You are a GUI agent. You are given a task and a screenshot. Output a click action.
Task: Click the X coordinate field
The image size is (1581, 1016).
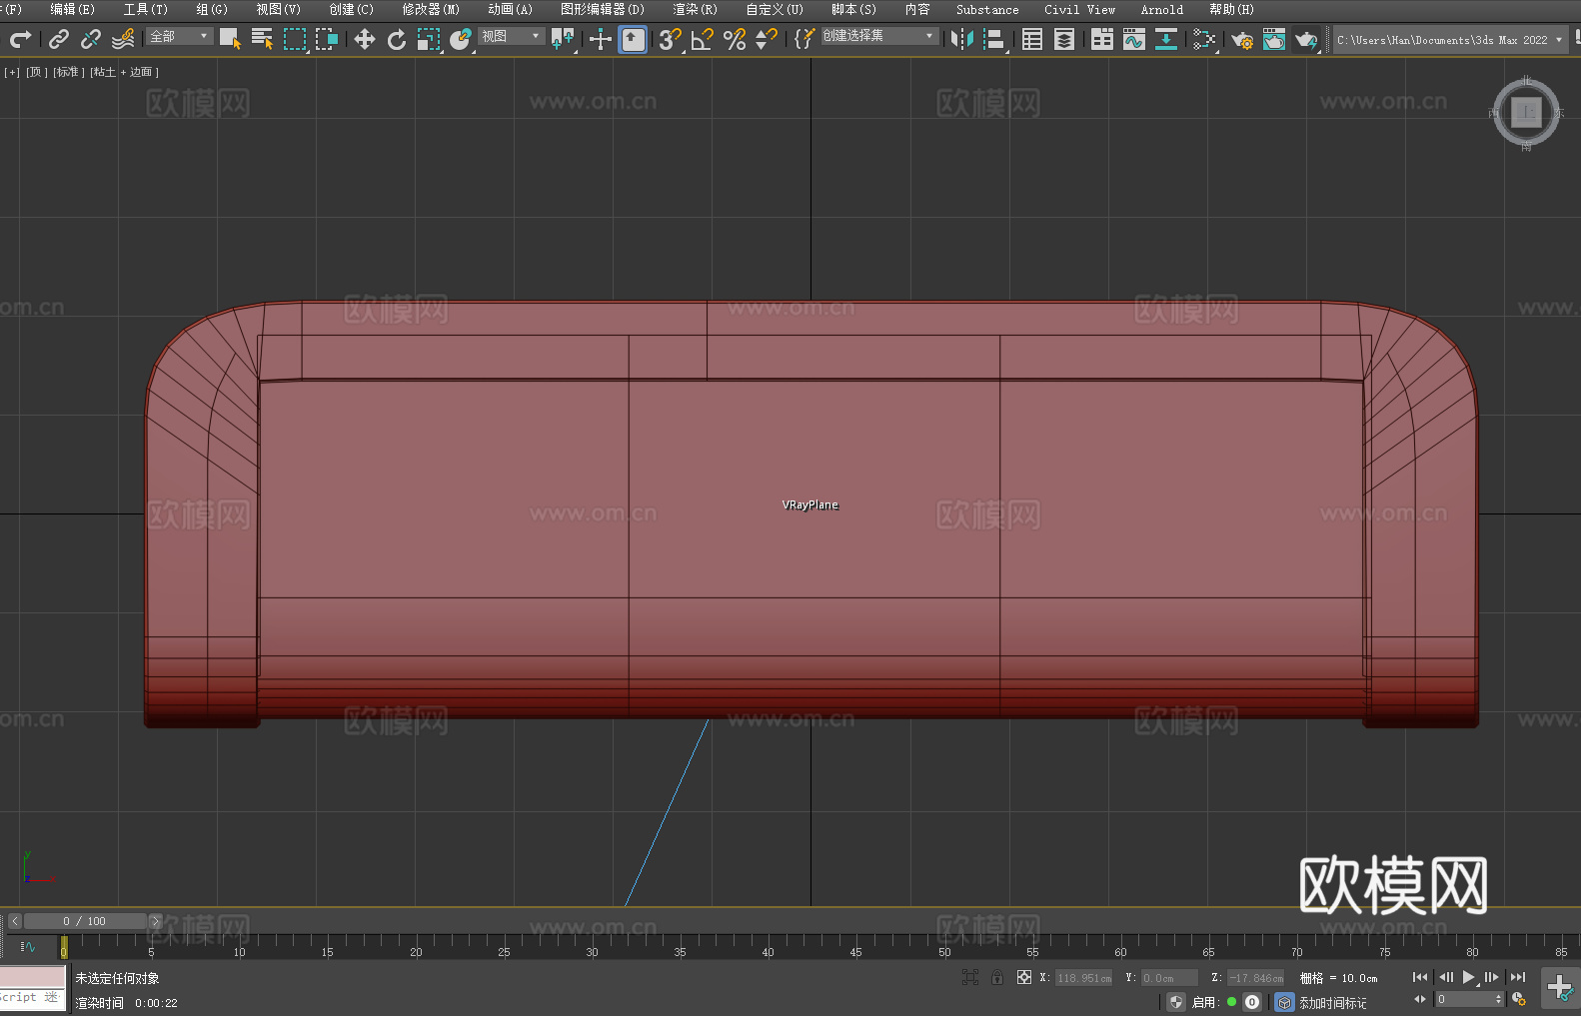click(x=1084, y=978)
